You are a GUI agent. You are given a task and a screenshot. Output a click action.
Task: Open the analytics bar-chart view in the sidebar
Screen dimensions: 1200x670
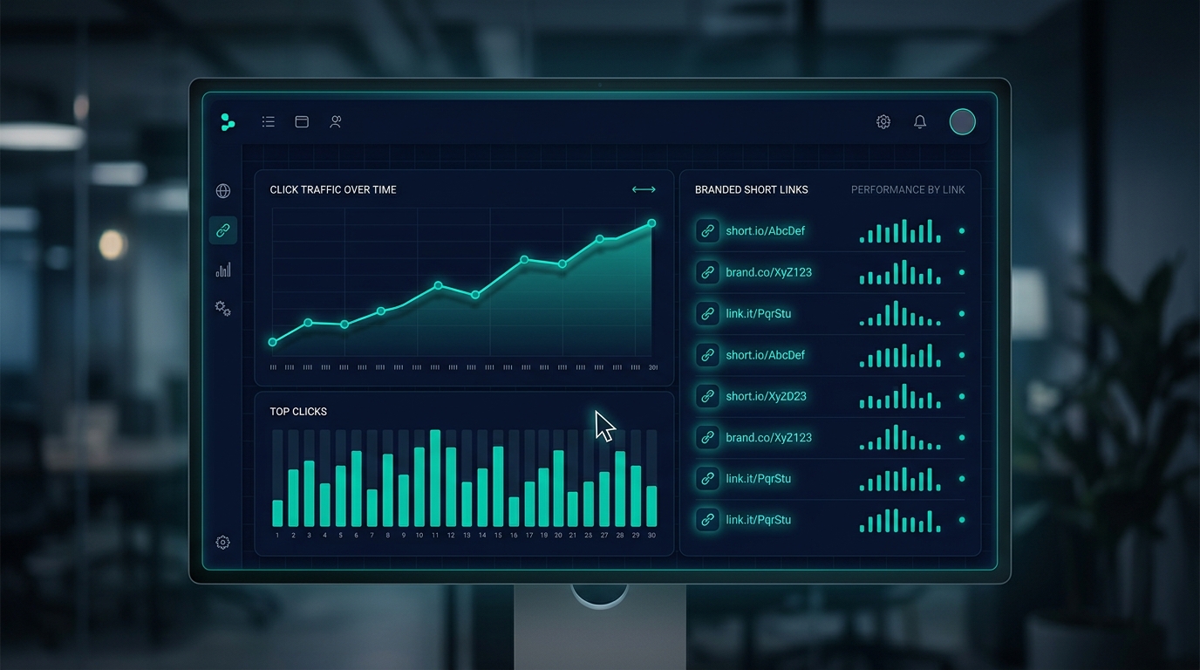[222, 270]
